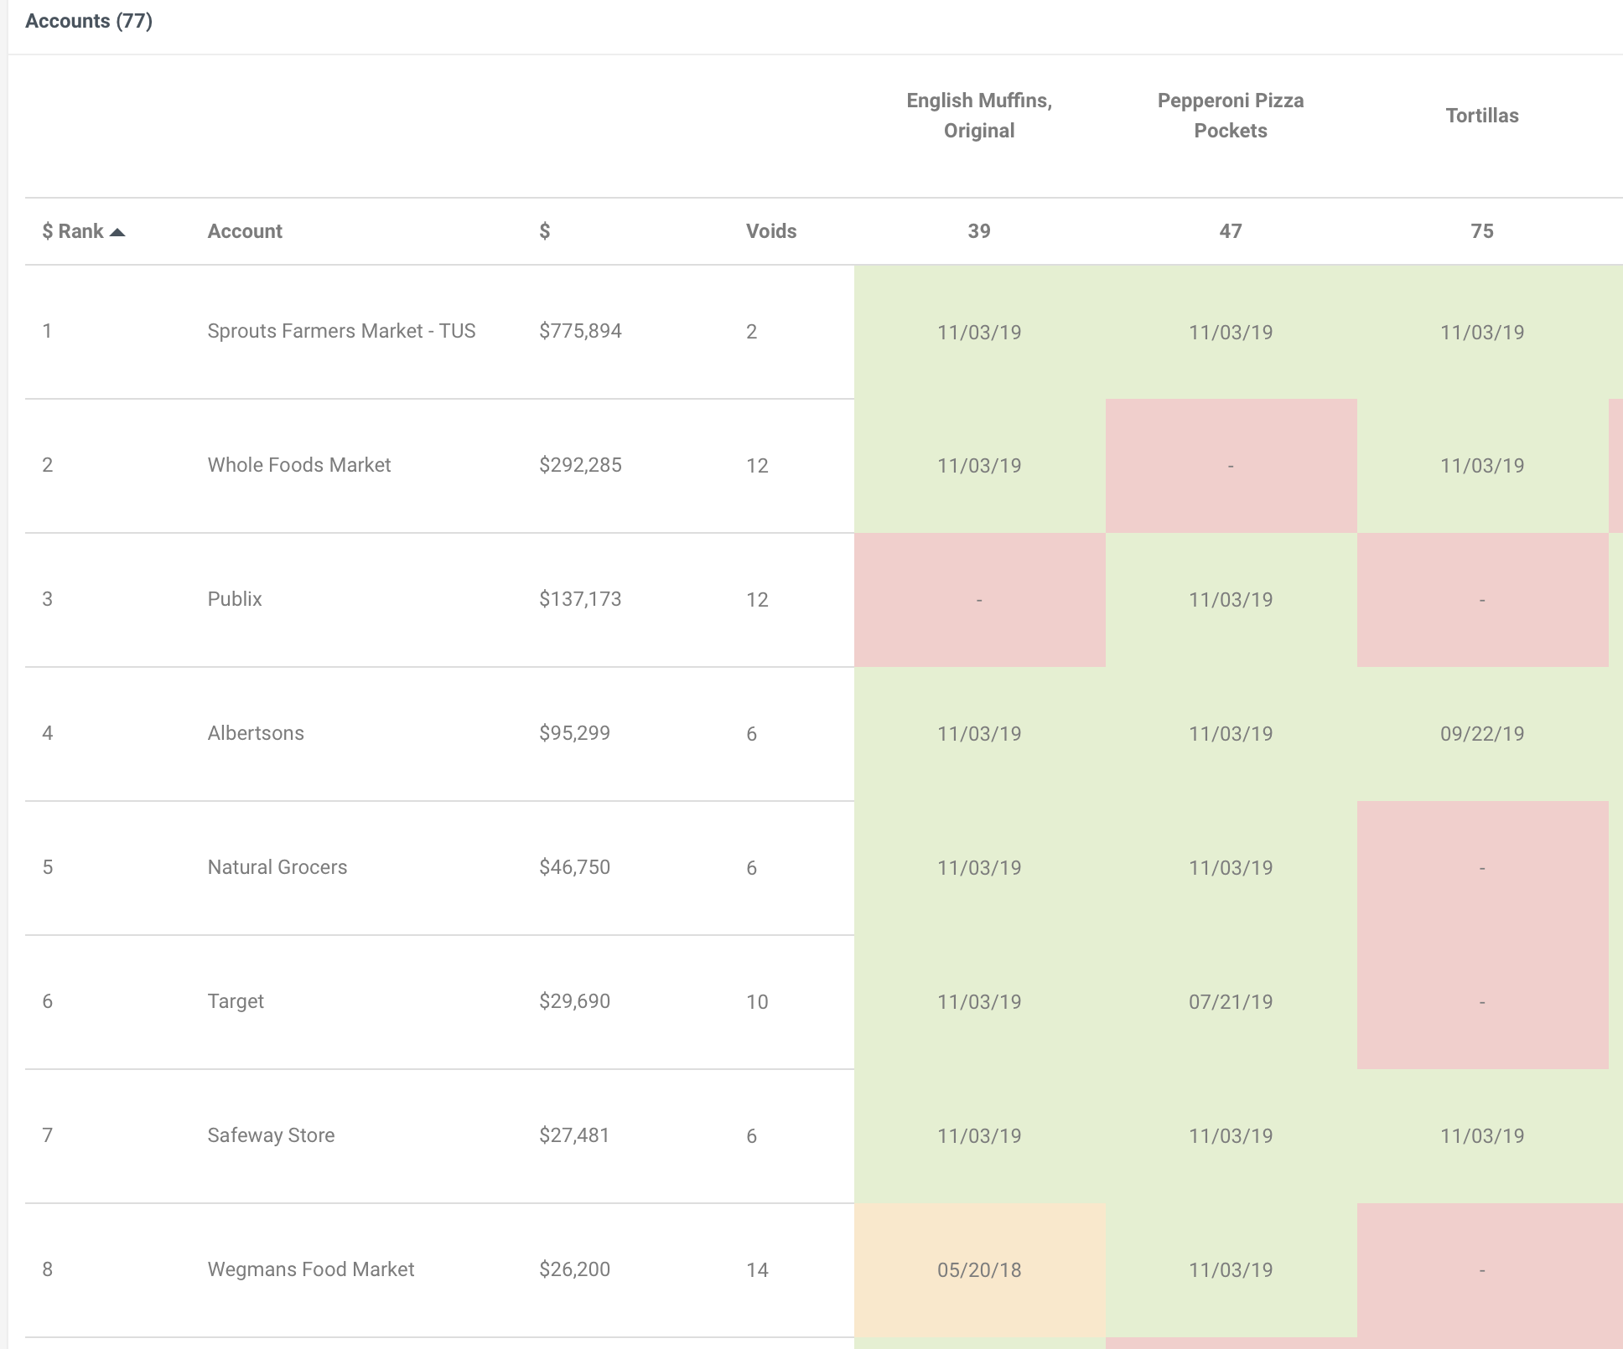The height and width of the screenshot is (1349, 1623).
Task: Click Sprouts English Muffins 11/03/19 cell
Action: [979, 332]
